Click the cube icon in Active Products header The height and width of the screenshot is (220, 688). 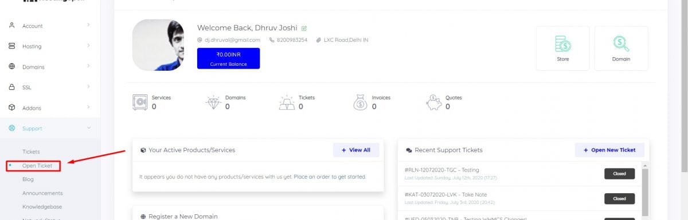[x=143, y=150]
